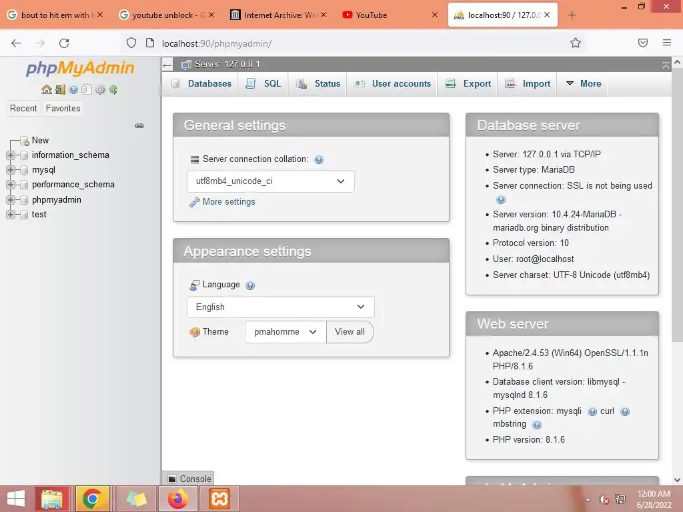Image resolution: width=683 pixels, height=512 pixels.
Task: Open Chrome from Windows taskbar
Action: 92,499
